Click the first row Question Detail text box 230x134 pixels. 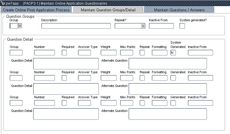click(66, 64)
